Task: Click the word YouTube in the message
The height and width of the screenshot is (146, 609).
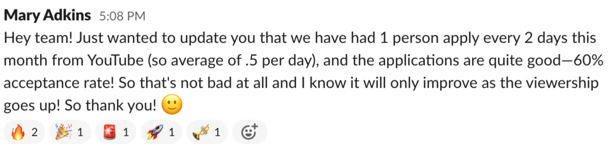Action: pyautogui.click(x=116, y=60)
